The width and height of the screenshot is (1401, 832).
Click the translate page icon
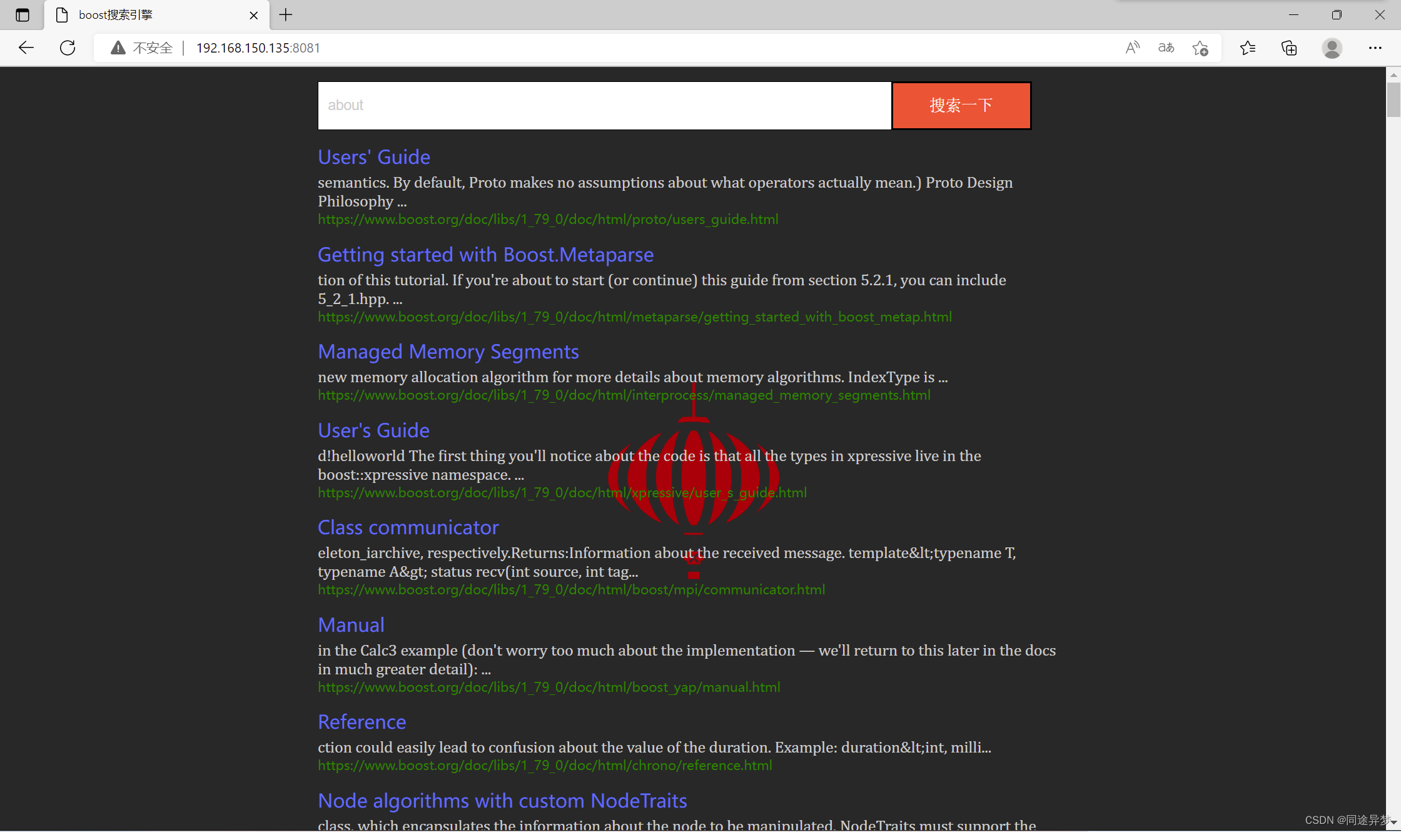[x=1166, y=48]
